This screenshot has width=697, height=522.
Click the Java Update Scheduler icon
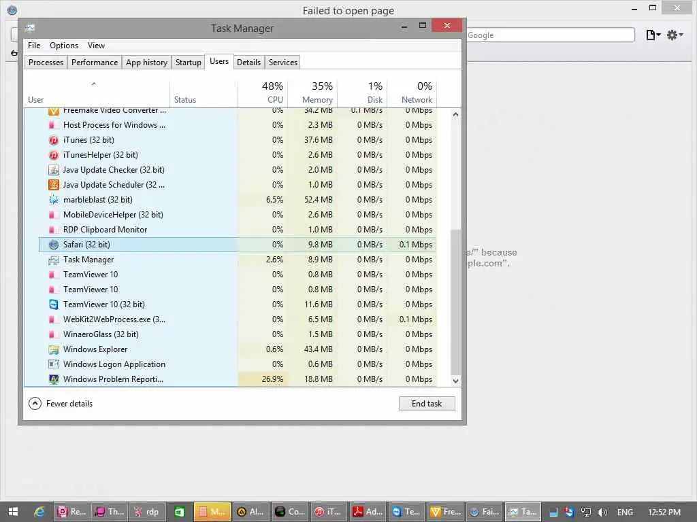53,185
